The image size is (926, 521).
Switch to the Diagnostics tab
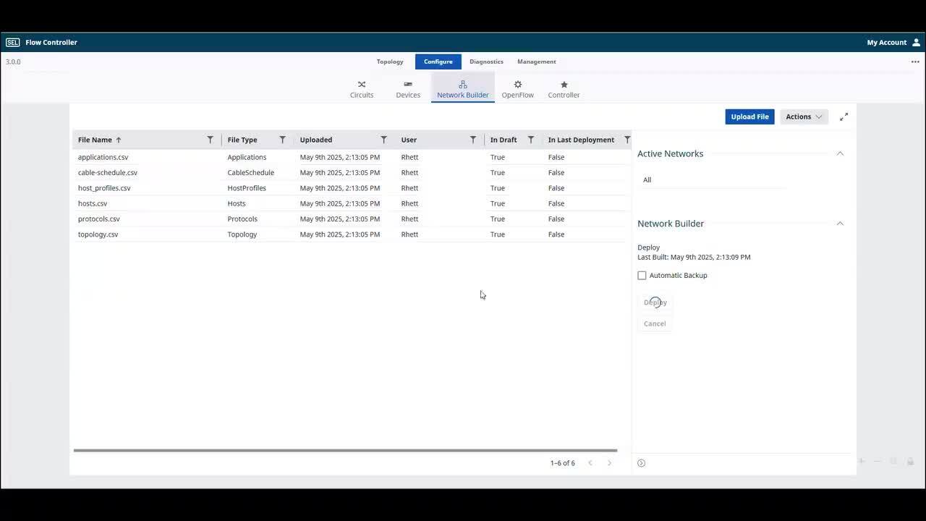pyautogui.click(x=486, y=62)
